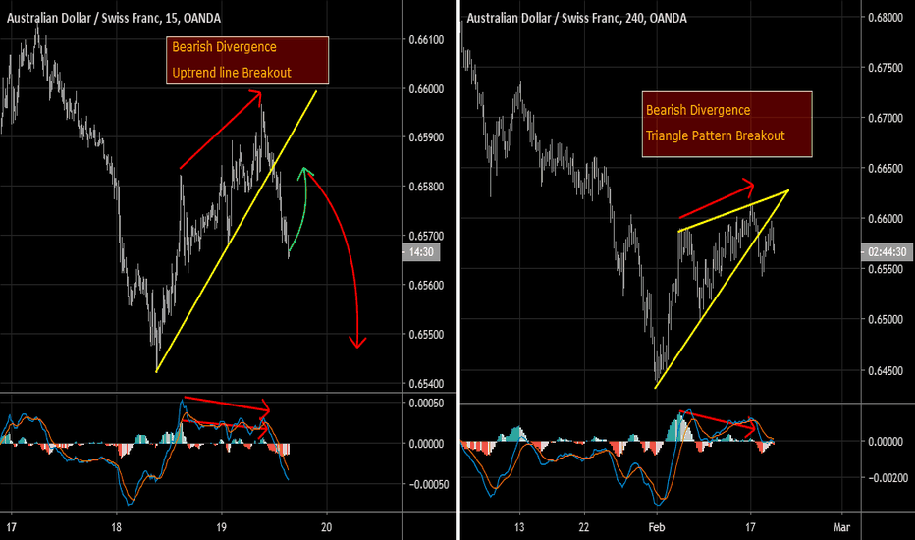Click price level 0.65700
The height and width of the screenshot is (540, 915).
(x=426, y=236)
